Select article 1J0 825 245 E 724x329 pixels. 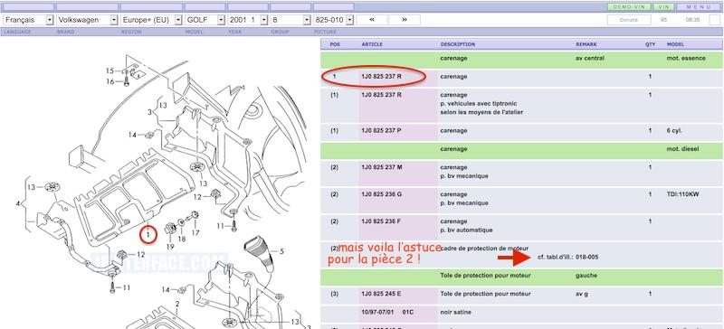381,294
